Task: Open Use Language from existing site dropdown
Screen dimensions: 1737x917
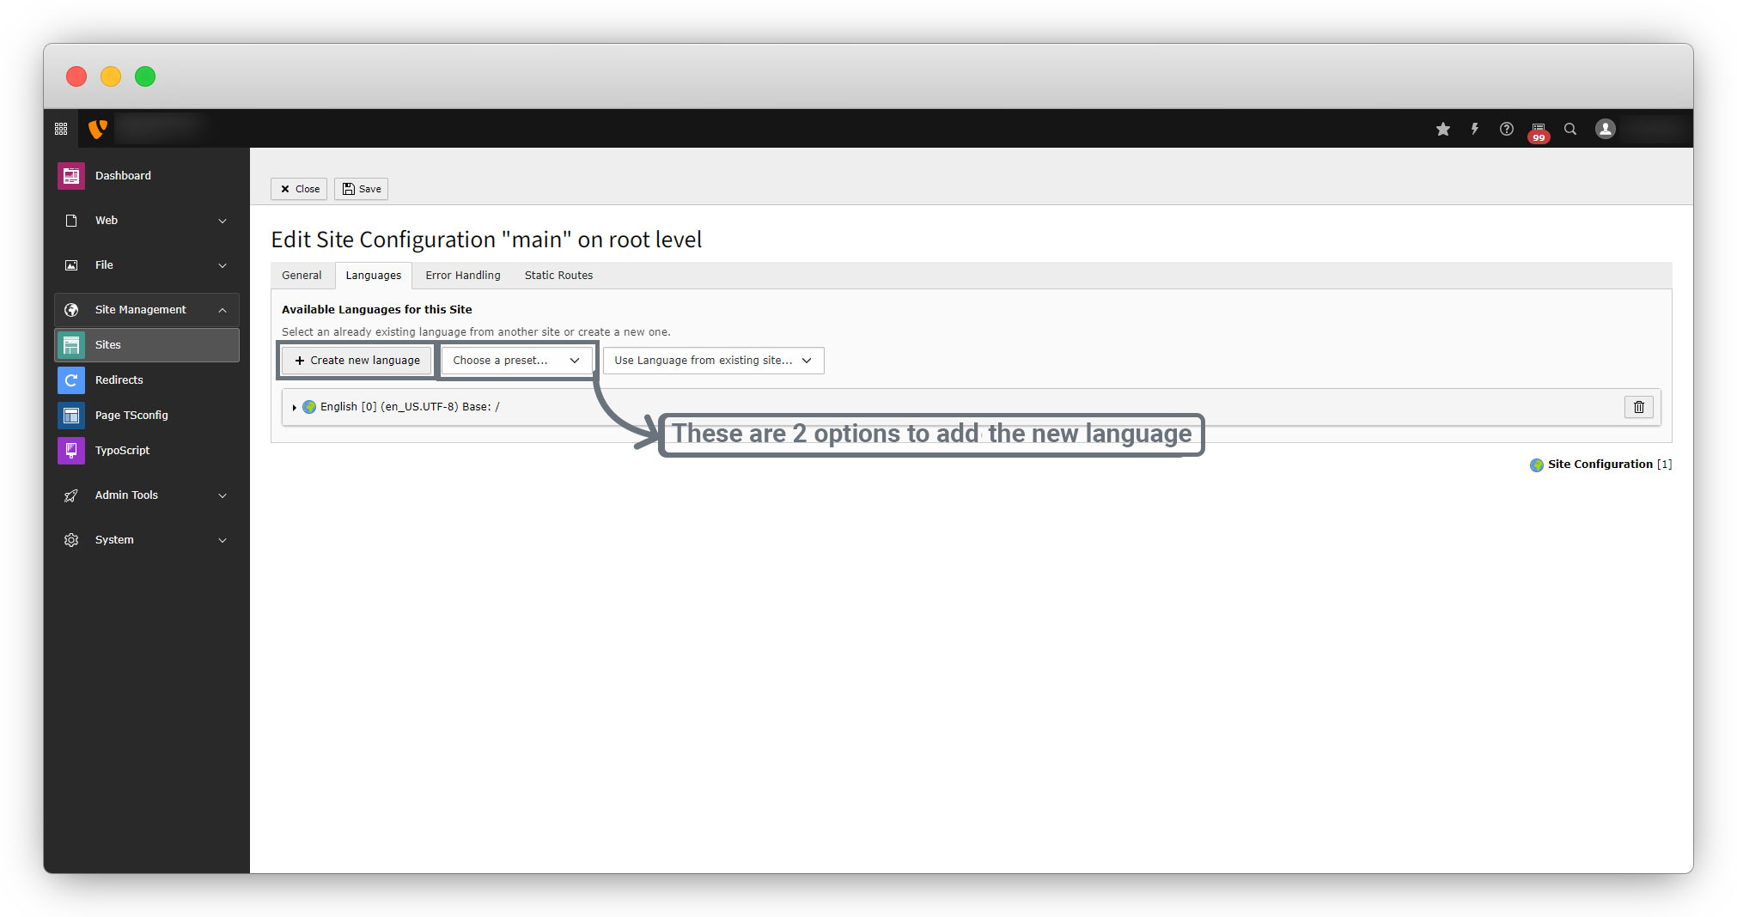Action: (x=712, y=361)
